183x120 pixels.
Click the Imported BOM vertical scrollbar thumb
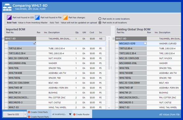point(109,55)
